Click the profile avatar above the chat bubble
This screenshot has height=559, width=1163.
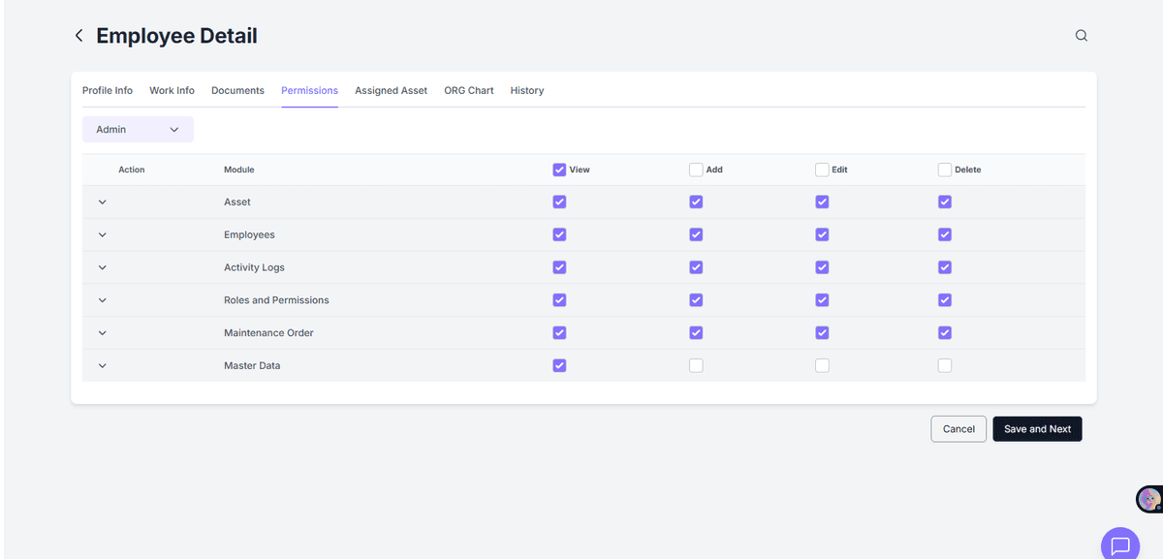coord(1148,499)
